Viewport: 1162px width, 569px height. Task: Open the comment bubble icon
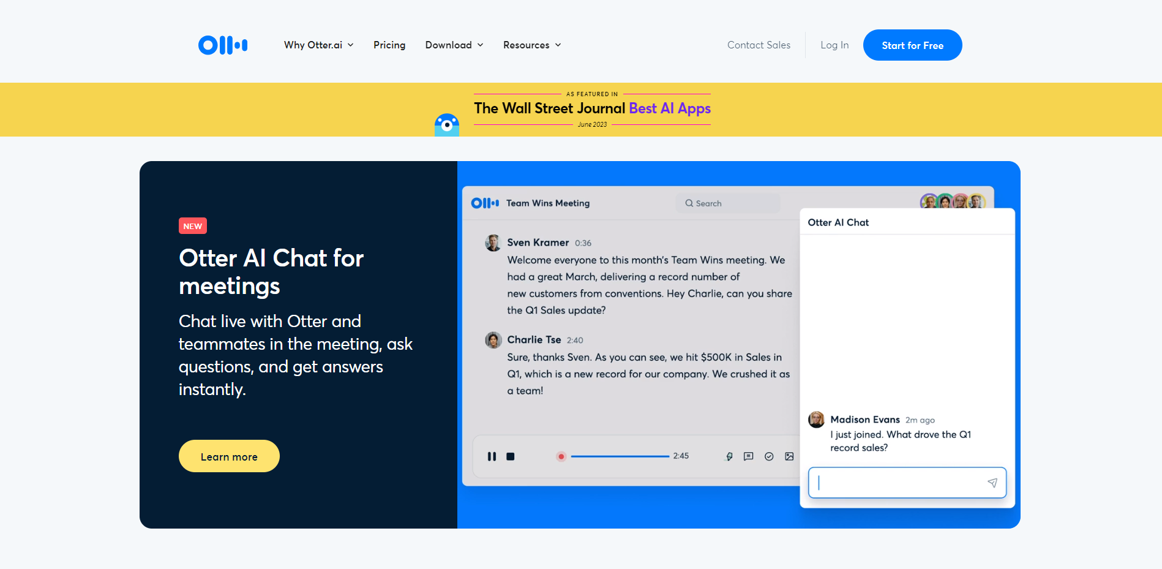pyautogui.click(x=748, y=456)
